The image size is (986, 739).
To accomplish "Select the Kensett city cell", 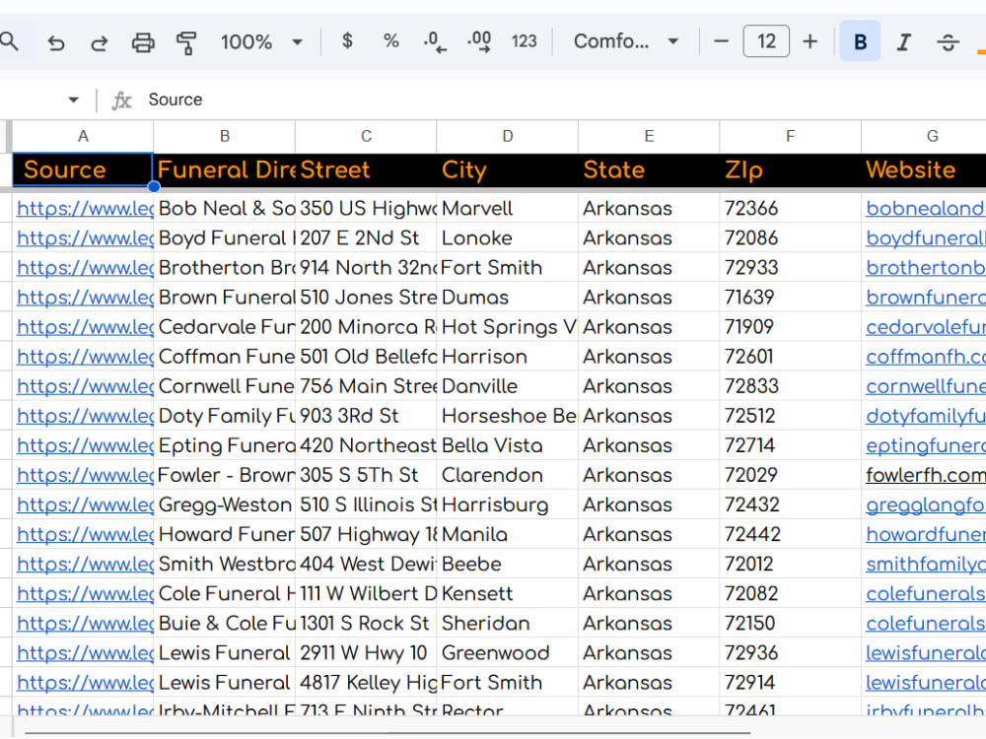I will point(508,592).
